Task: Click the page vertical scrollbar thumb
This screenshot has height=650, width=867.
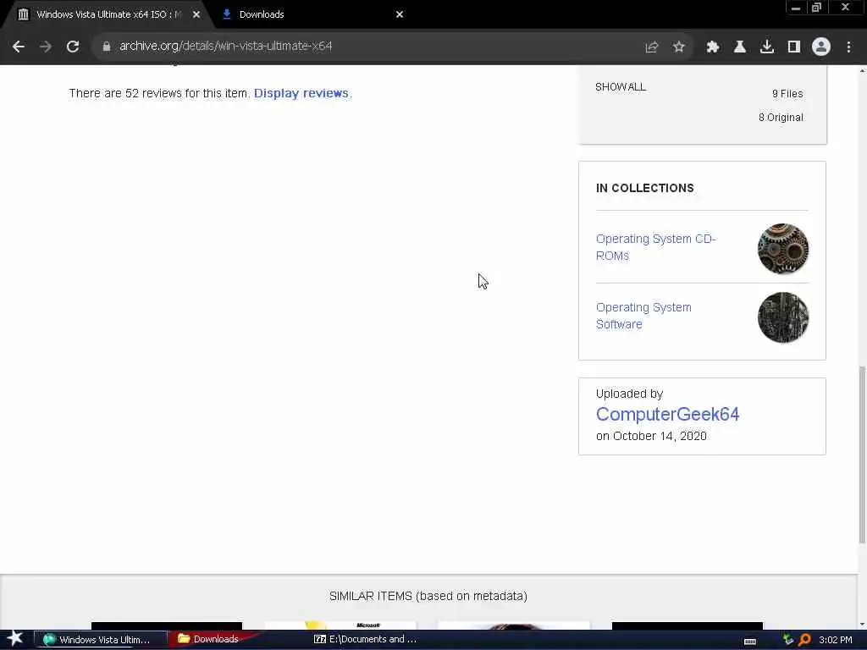Action: pyautogui.click(x=862, y=454)
